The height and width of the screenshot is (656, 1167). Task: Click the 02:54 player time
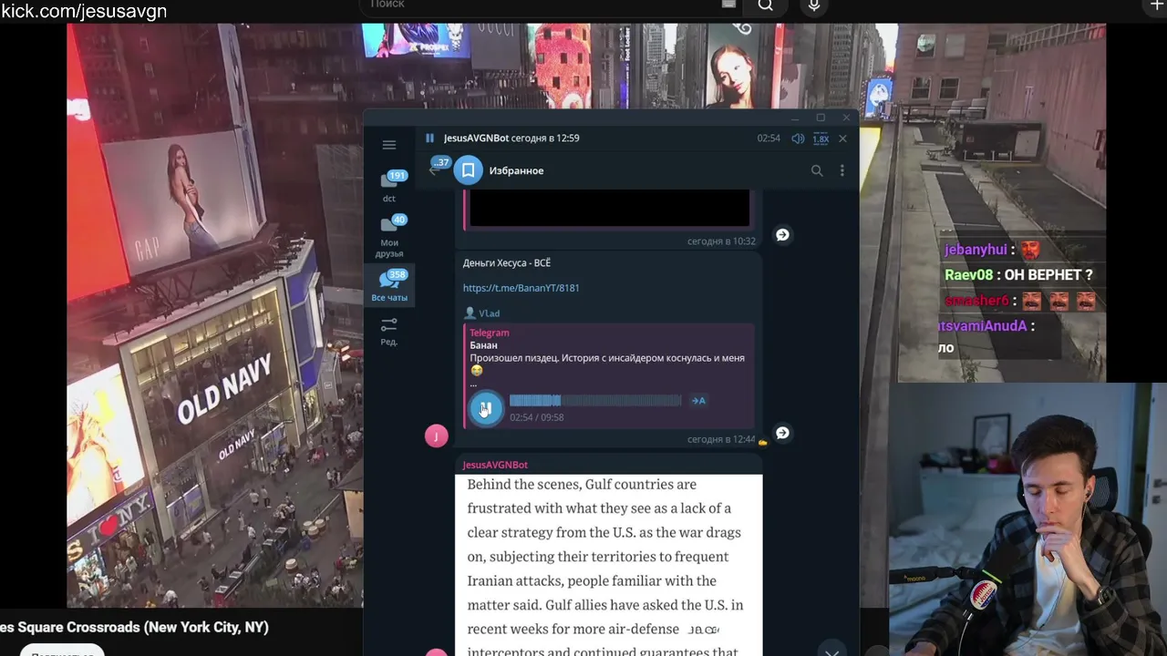coord(769,138)
